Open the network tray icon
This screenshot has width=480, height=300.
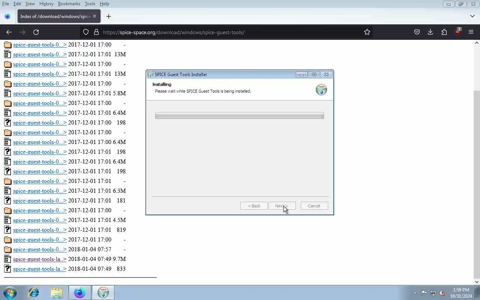click(433, 293)
